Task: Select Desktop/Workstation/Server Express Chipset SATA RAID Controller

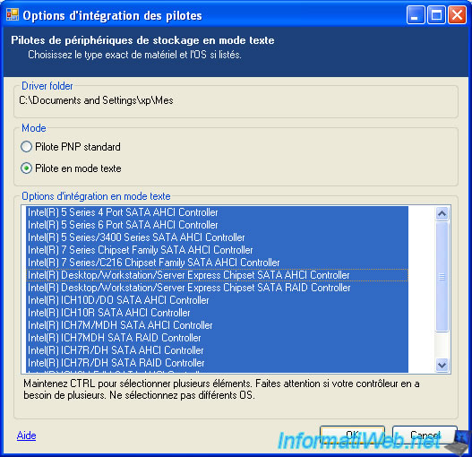Action: pyautogui.click(x=217, y=288)
